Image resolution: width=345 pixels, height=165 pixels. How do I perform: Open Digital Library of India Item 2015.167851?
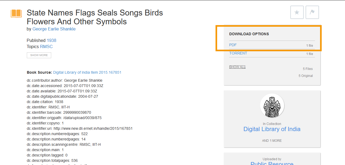coord(87,72)
